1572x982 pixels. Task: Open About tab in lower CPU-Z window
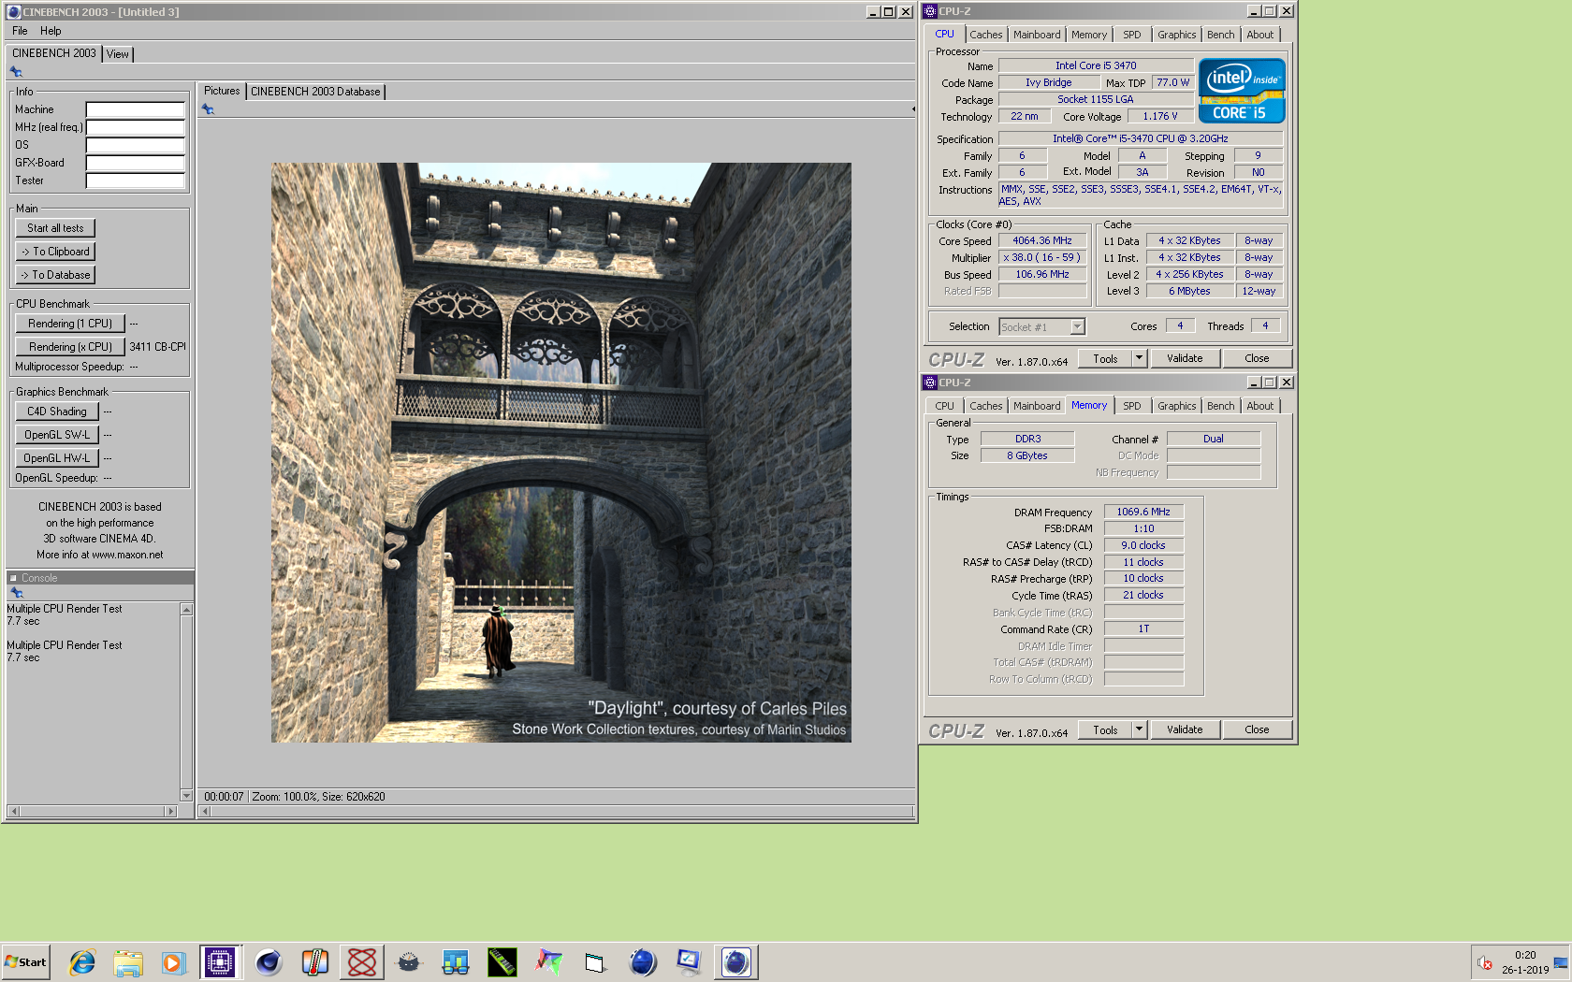point(1259,406)
